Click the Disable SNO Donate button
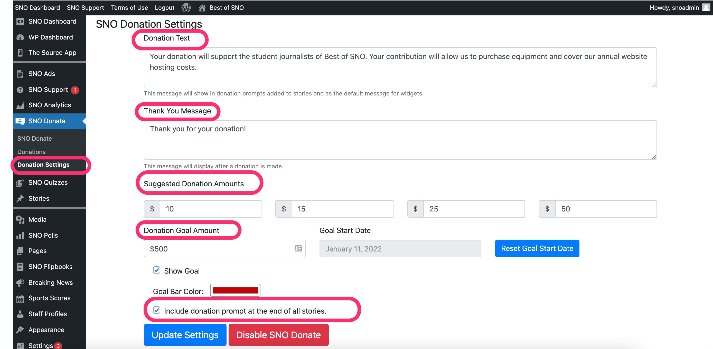Screen dimensions: 713x349 278,335
